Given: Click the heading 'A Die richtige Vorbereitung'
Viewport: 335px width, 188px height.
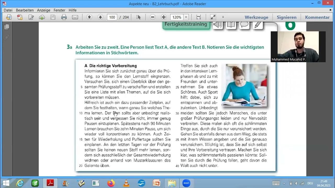Looking at the screenshot, I should pyautogui.click(x=111, y=66).
